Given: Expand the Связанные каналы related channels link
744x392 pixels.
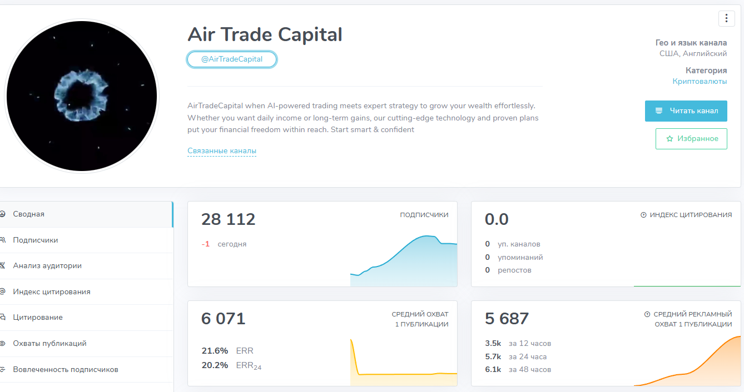Looking at the screenshot, I should (222, 151).
